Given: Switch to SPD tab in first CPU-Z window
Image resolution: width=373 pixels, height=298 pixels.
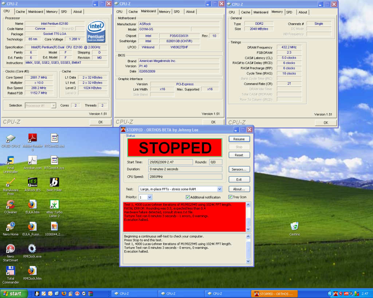Looking at the screenshot, I should tap(64, 12).
